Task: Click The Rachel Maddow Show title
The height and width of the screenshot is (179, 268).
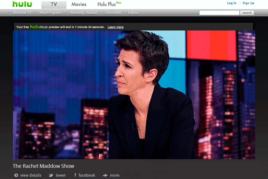Action: (x=44, y=166)
